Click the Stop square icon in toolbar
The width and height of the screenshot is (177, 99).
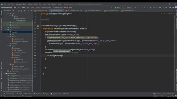point(157,7)
